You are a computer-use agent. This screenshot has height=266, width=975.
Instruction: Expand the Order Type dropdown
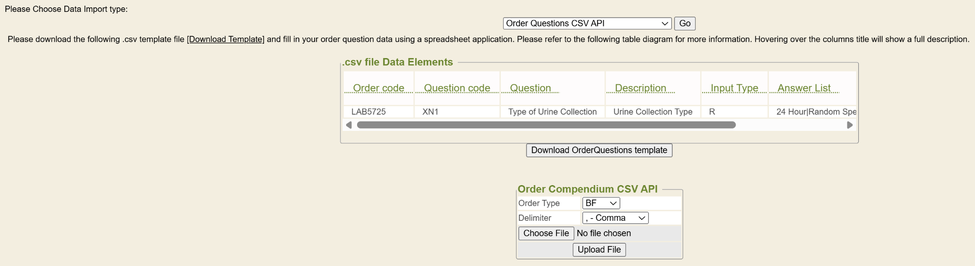pyautogui.click(x=601, y=203)
